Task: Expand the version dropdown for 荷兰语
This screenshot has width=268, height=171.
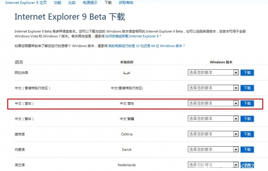Action: tap(213, 165)
